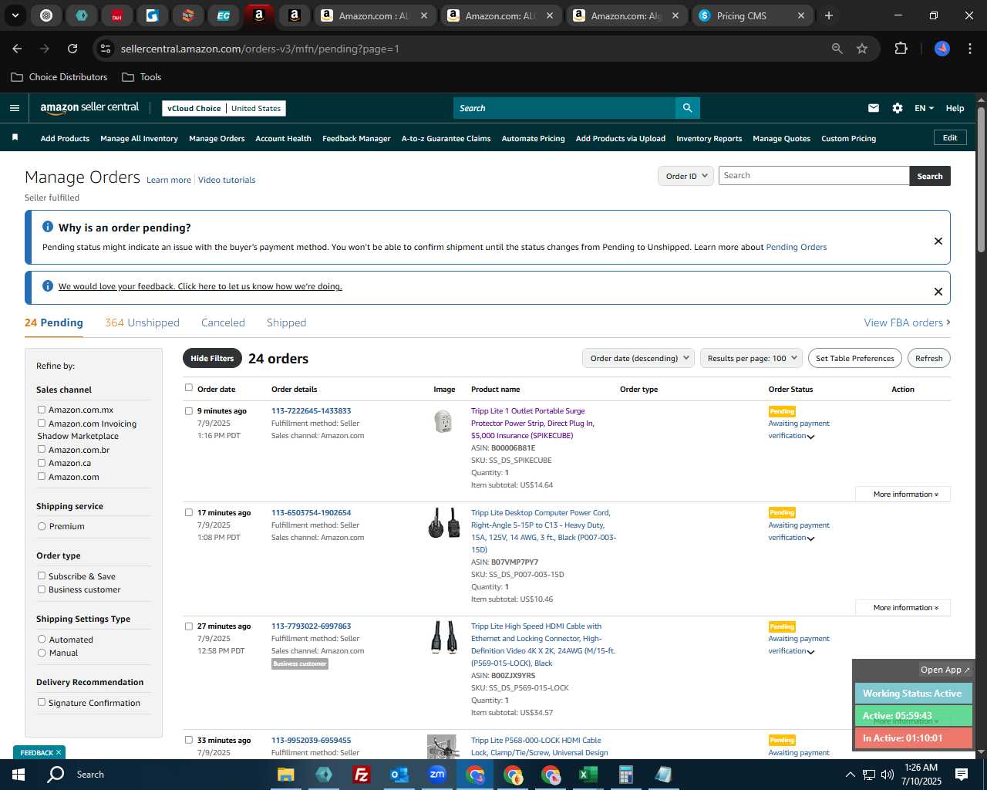Open the browser extensions puzzle icon
Screen dimensions: 987x790
pyautogui.click(x=901, y=49)
